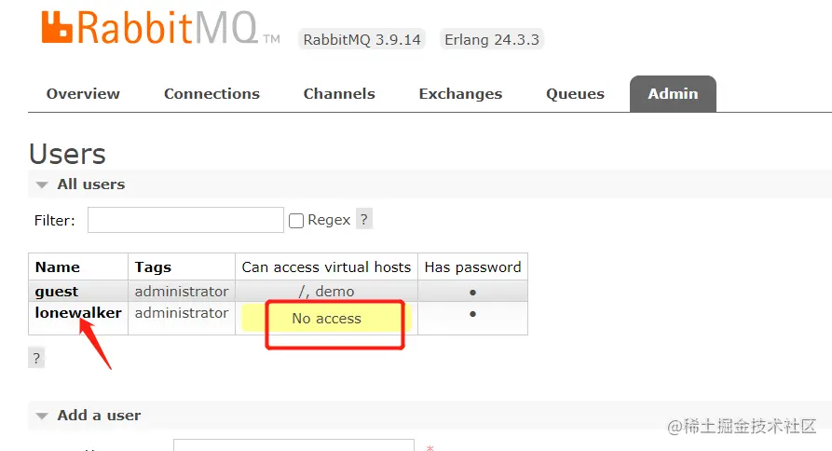This screenshot has height=451, width=832.
Task: Click the Erlang 24.3.3 version badge
Action: click(x=492, y=40)
